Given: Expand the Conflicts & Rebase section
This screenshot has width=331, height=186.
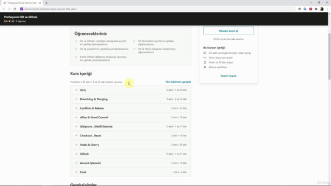Looking at the screenshot, I should (131, 108).
